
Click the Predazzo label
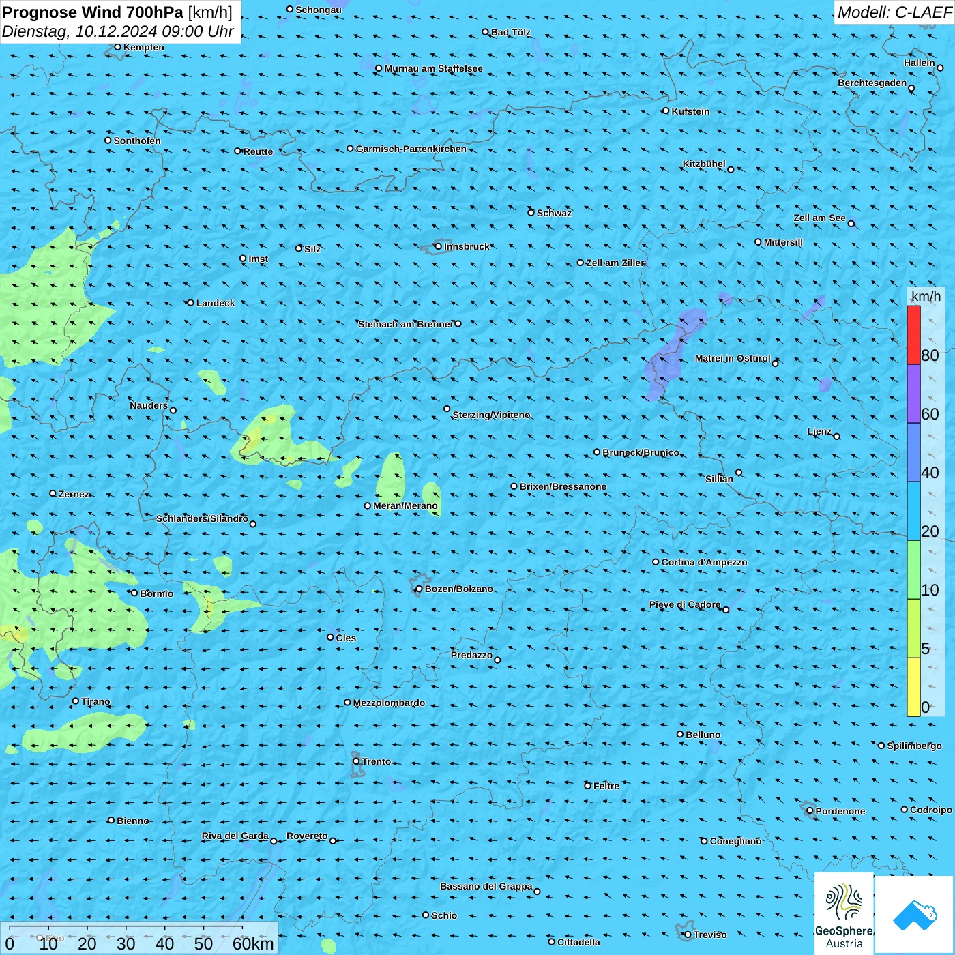(x=471, y=655)
